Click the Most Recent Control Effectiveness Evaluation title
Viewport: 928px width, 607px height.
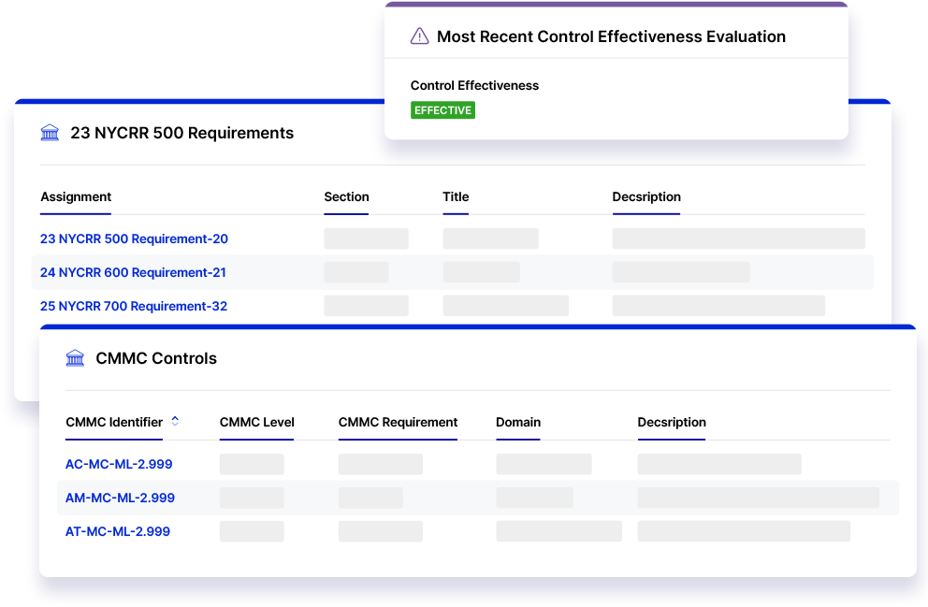(612, 36)
